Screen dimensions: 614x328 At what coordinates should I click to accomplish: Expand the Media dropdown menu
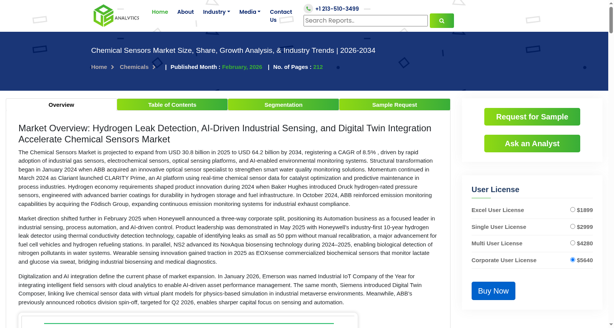pyautogui.click(x=250, y=12)
